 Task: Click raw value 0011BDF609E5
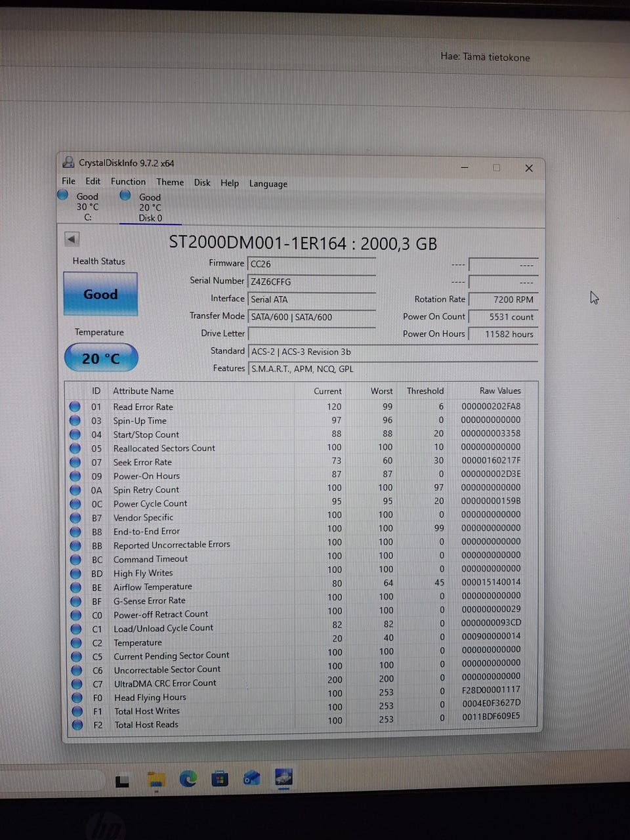tap(491, 716)
